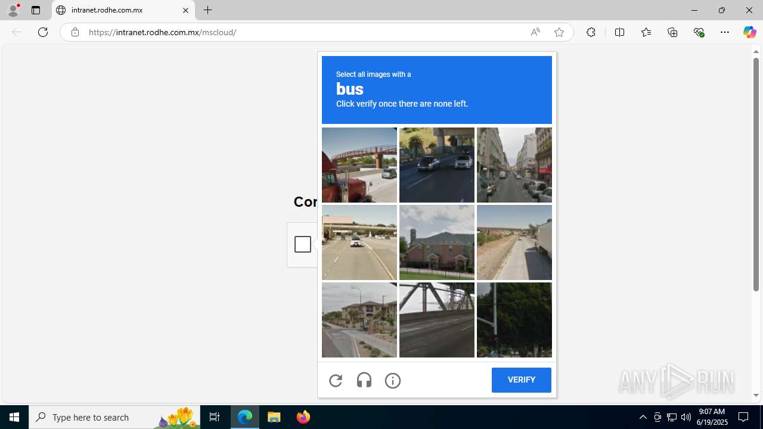Click the taskbar search box
Screen dimensions: 763x429
pyautogui.click(x=114, y=417)
